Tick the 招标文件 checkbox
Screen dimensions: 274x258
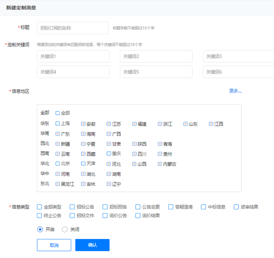coord(72,215)
